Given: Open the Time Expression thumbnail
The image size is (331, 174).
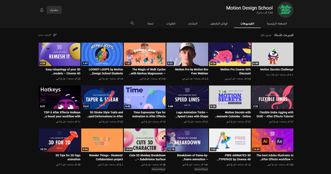Looking at the screenshot, I should [x=145, y=97].
